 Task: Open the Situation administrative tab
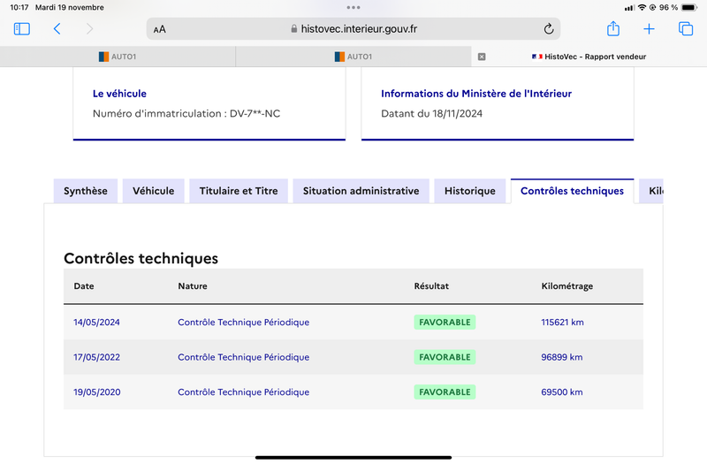point(361,191)
